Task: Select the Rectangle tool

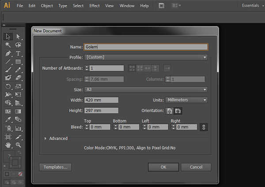Action: 18,62
